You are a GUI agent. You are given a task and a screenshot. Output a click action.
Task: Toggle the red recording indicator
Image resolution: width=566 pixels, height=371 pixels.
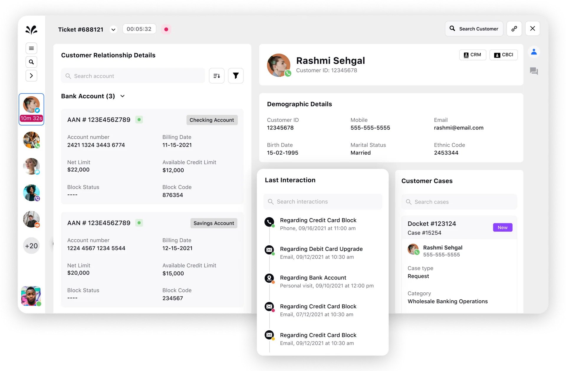tap(166, 29)
